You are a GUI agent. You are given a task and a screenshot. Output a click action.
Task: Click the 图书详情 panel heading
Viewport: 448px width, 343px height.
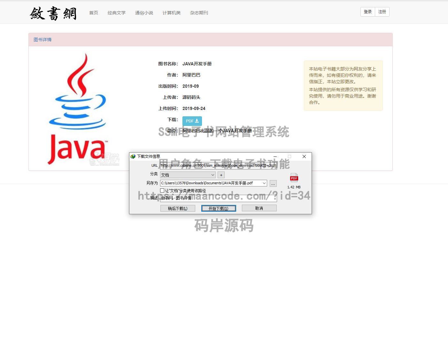coord(42,40)
